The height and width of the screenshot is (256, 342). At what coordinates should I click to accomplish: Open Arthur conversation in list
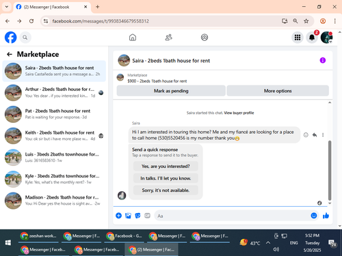pos(54,93)
